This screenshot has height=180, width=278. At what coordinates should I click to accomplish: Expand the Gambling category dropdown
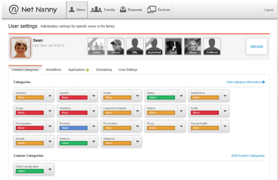94,111
